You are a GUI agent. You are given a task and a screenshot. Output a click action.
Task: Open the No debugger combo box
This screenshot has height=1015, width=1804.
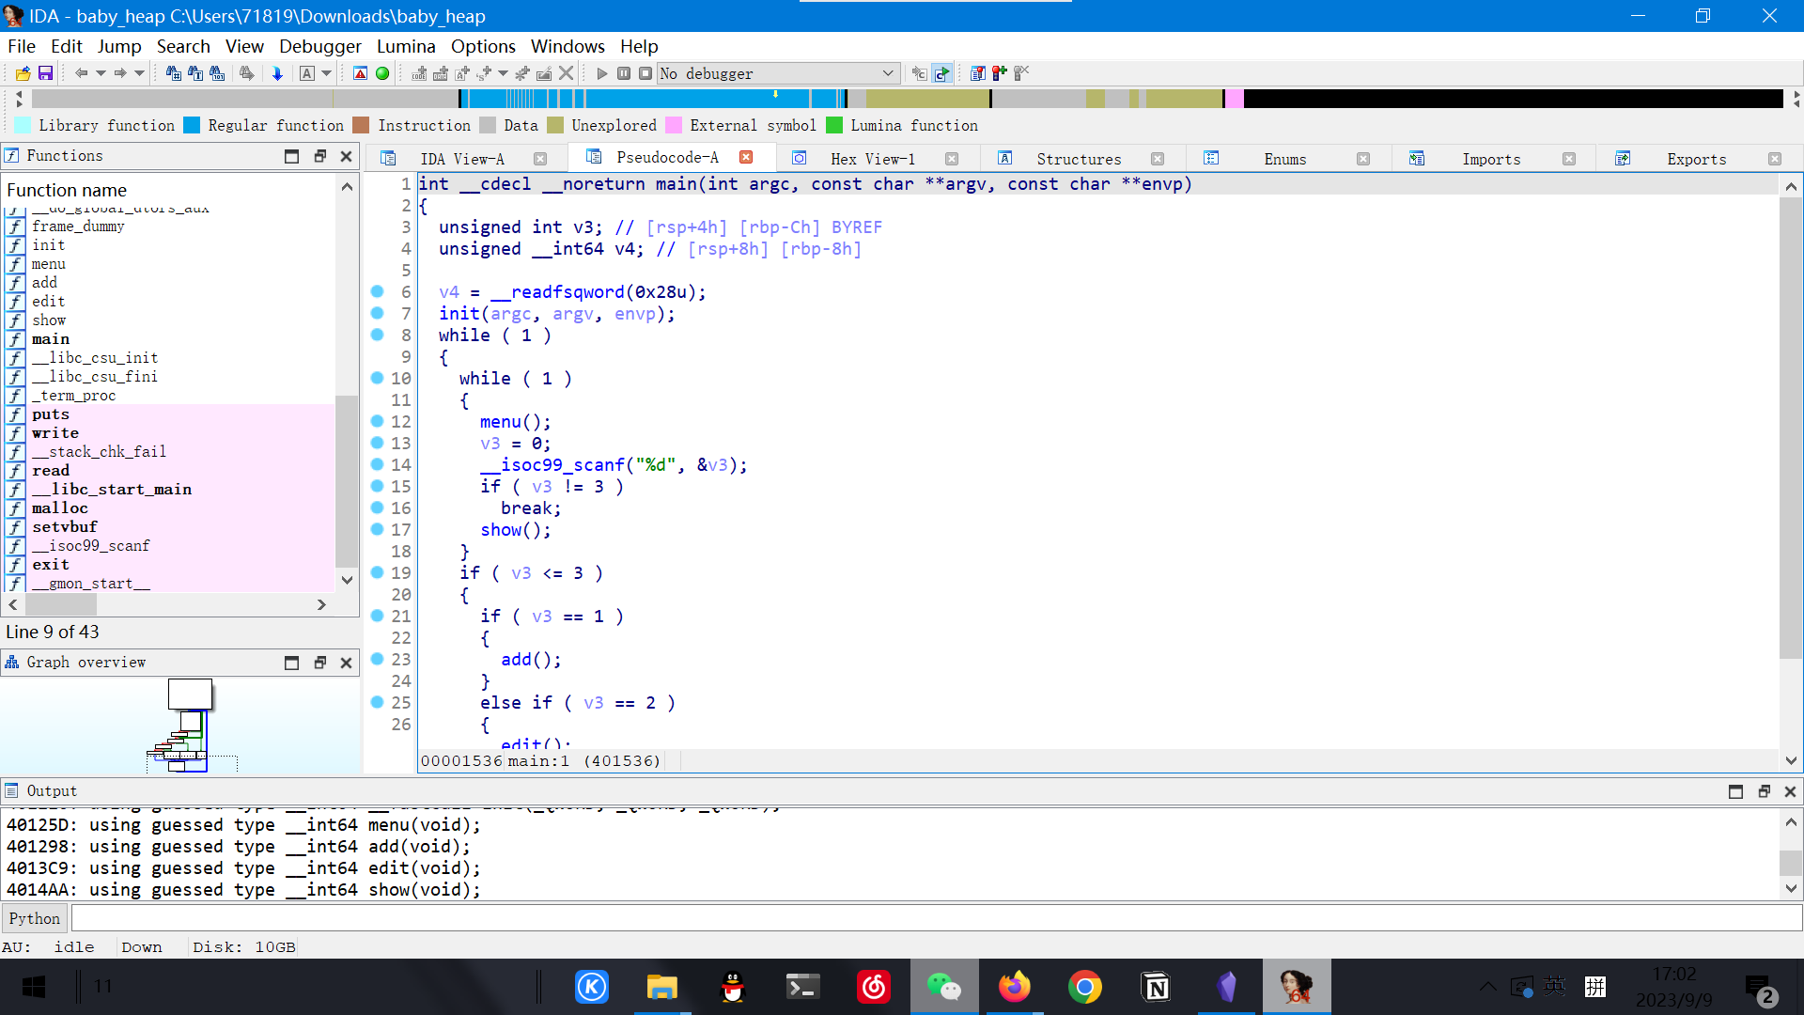pyautogui.click(x=778, y=73)
